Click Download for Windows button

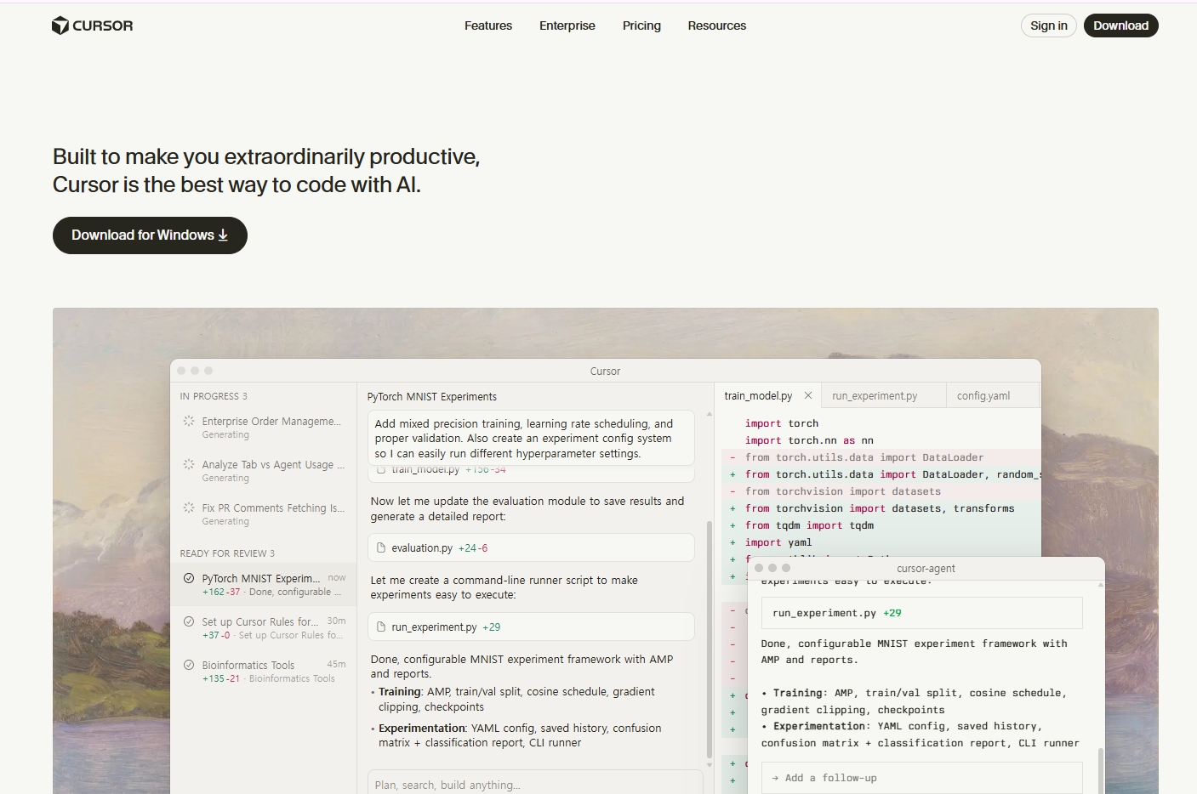pyautogui.click(x=150, y=235)
